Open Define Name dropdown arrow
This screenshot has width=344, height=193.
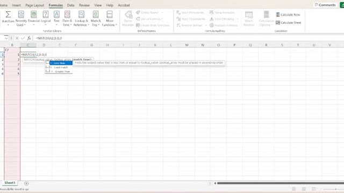click(162, 13)
